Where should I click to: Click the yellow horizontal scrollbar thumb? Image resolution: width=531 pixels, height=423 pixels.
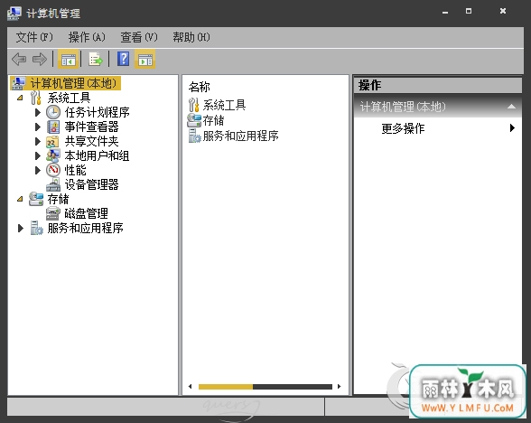(226, 387)
